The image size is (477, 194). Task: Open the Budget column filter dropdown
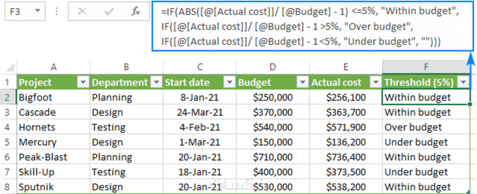point(302,82)
